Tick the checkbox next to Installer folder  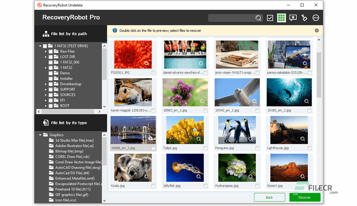pos(50,78)
